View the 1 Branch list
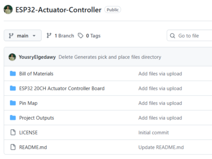The width and height of the screenshot is (212, 159). tap(60, 36)
